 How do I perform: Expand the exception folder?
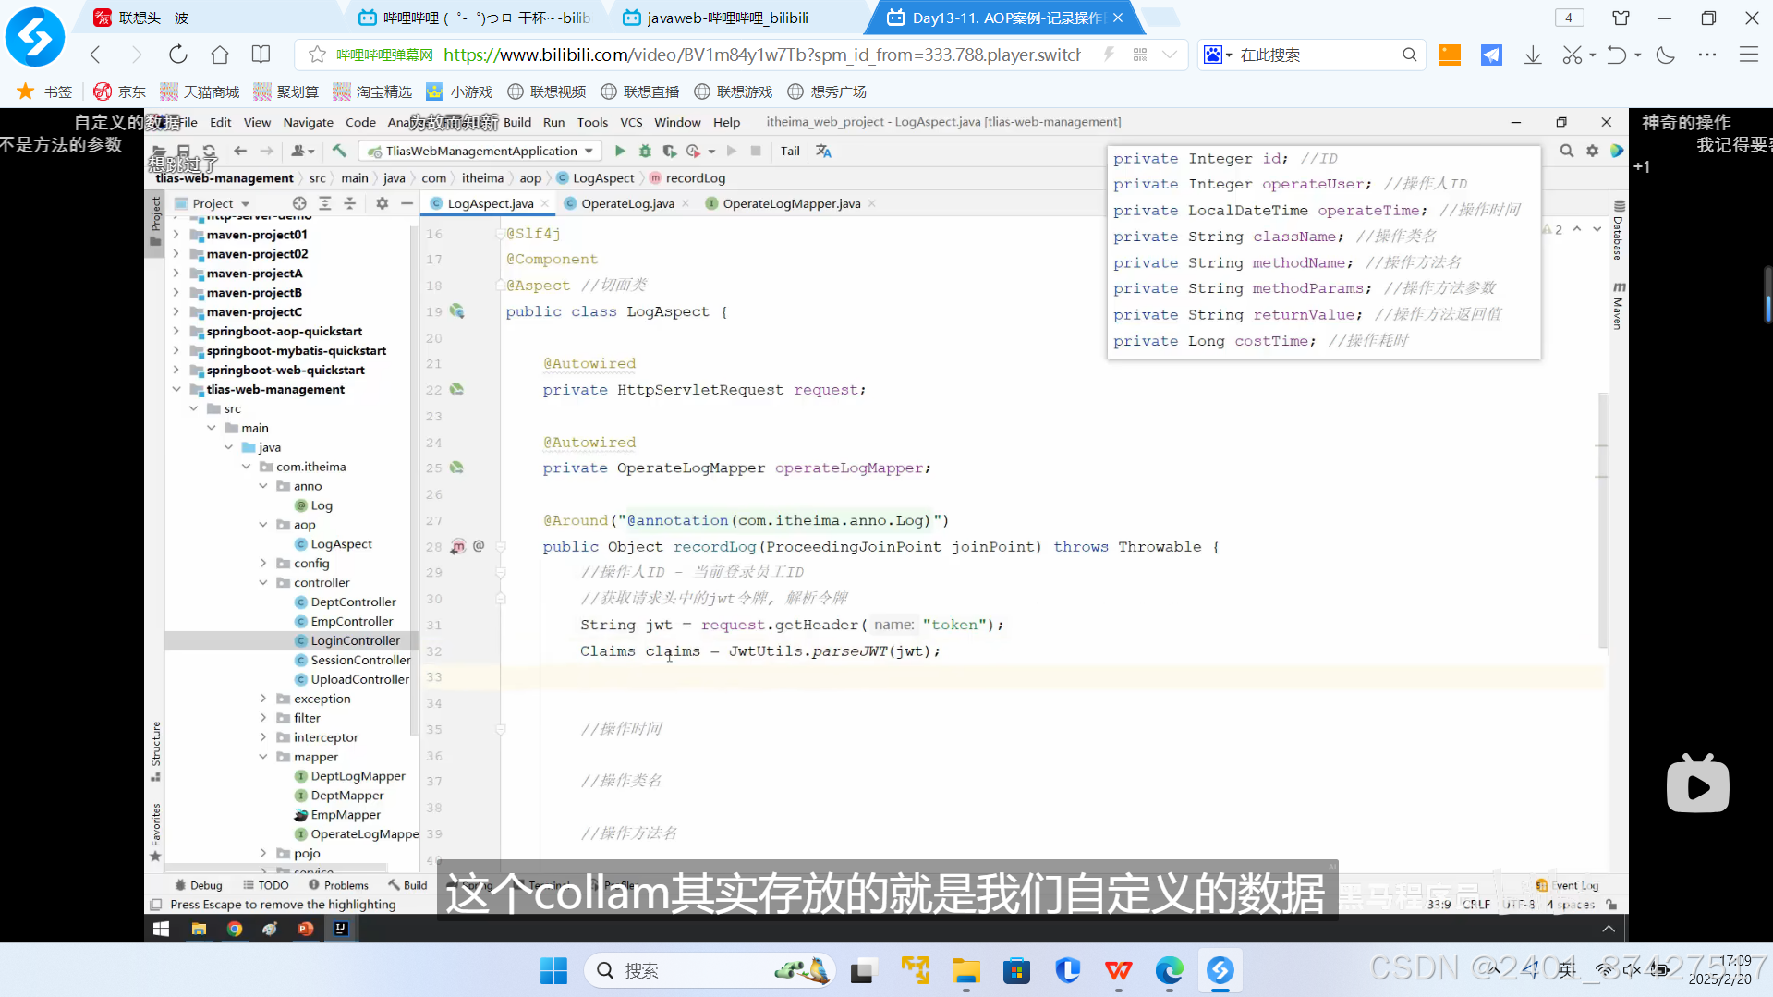263,699
